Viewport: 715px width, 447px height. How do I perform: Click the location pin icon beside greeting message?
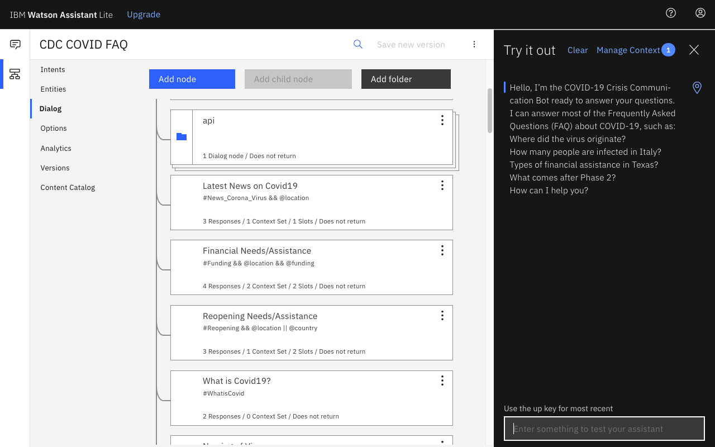click(697, 88)
